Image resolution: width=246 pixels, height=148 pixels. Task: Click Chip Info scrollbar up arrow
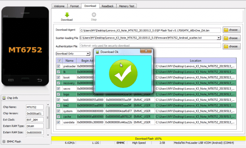point(48,104)
